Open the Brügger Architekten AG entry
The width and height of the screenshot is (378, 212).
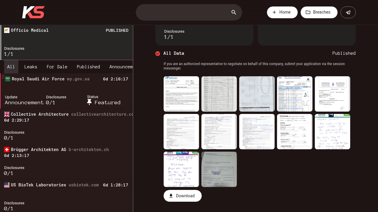66,162
